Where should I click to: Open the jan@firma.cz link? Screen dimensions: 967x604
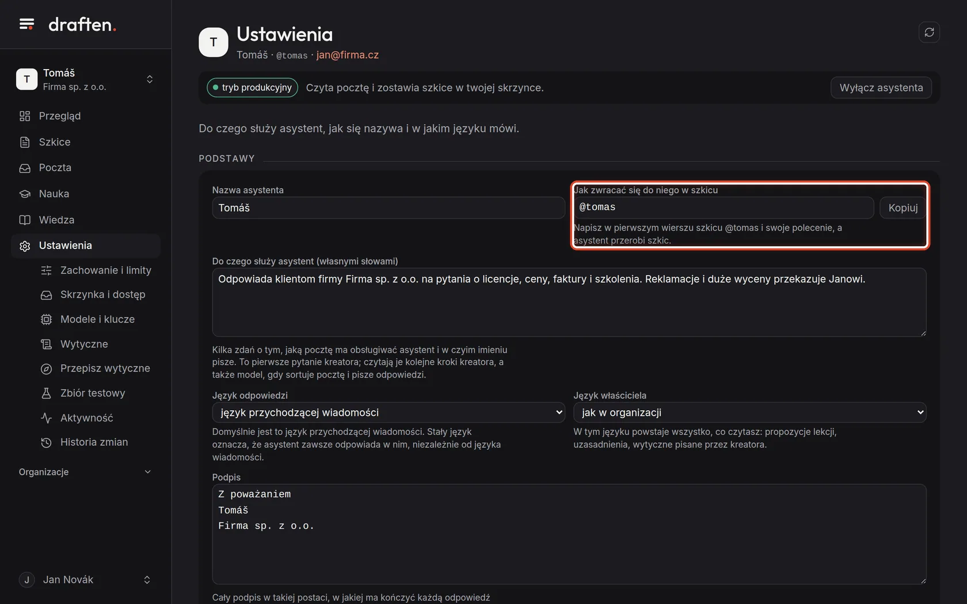coord(348,55)
